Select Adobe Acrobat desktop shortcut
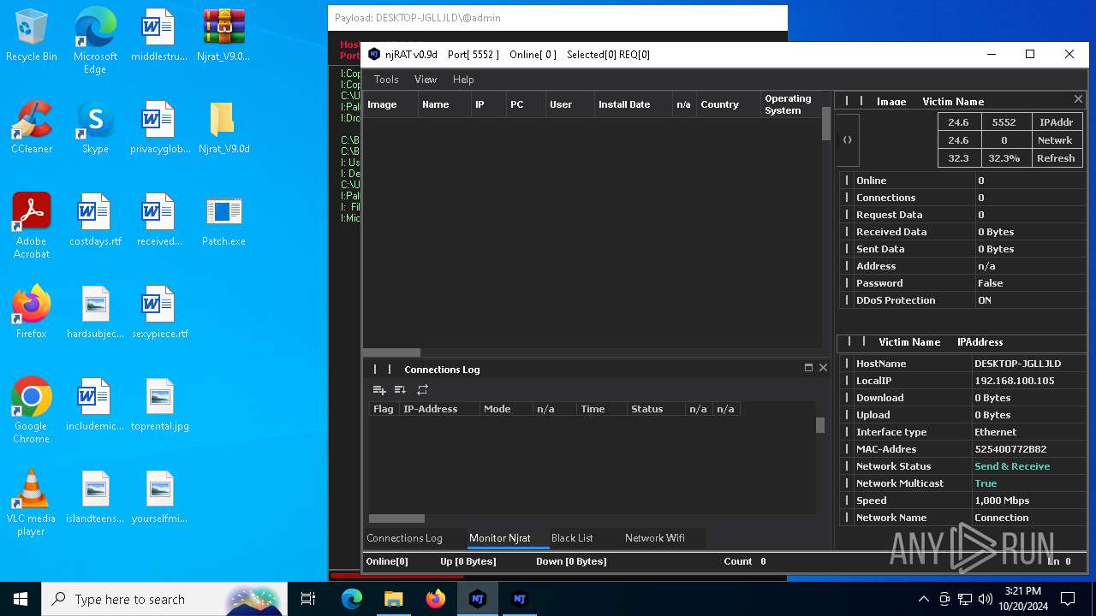 [32, 226]
